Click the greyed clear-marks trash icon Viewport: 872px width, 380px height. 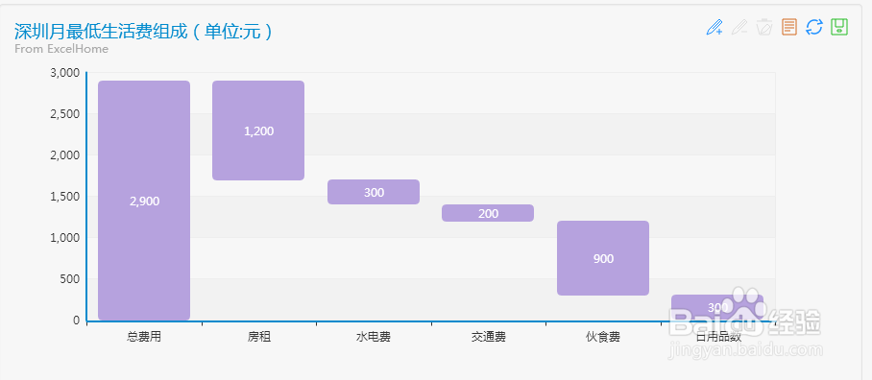coord(764,27)
